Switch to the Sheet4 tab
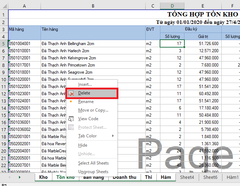This screenshot has width=240, height=186. pyautogui.click(x=187, y=177)
